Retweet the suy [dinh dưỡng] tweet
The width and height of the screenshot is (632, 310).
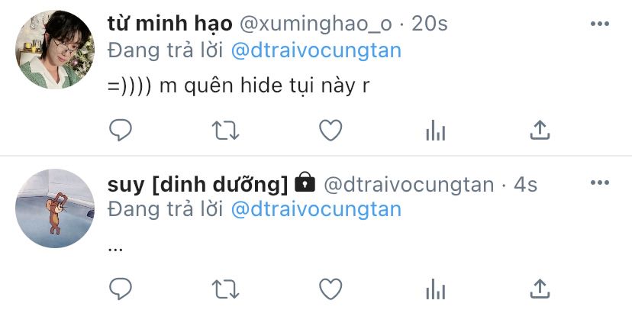(226, 289)
